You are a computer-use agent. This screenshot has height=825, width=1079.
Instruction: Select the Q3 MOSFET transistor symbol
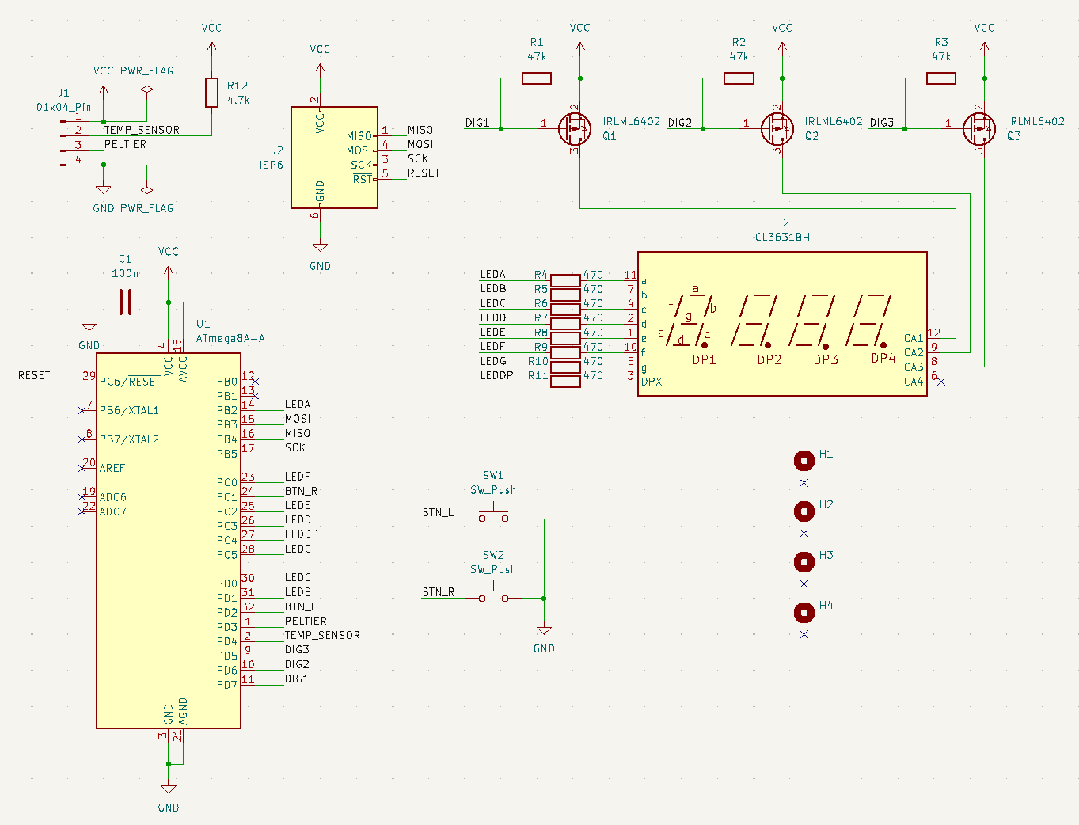[978, 128]
